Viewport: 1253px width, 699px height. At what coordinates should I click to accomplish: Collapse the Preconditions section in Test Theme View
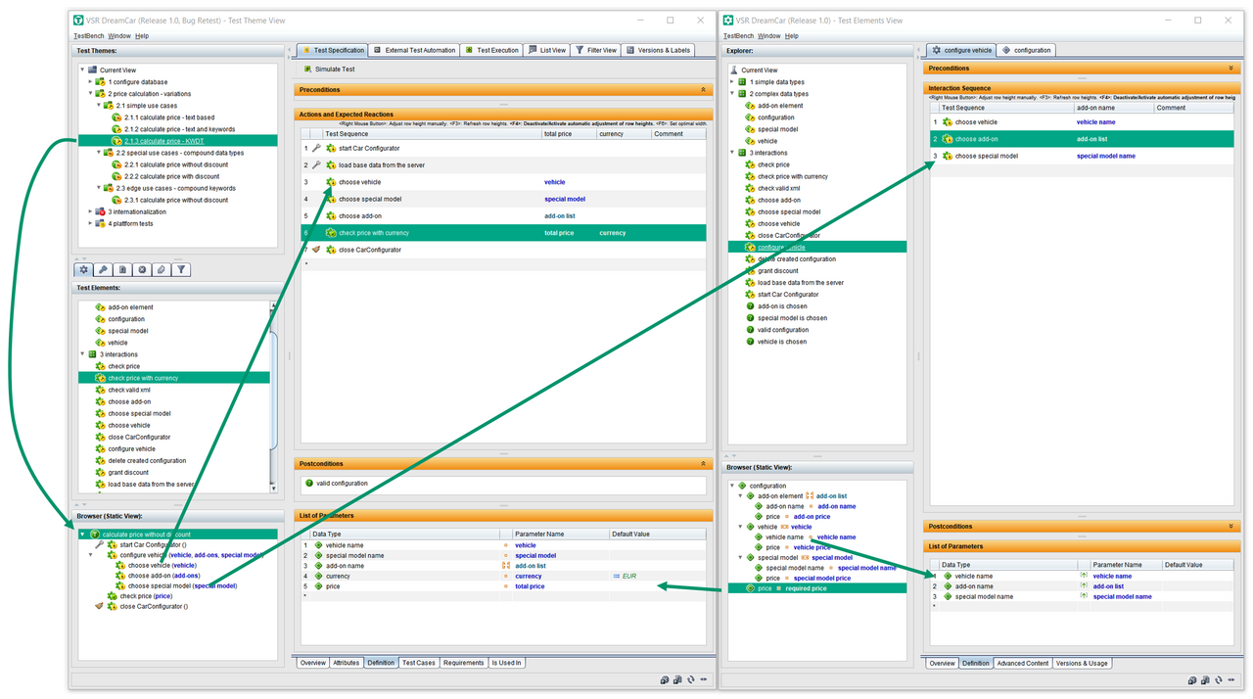[703, 90]
